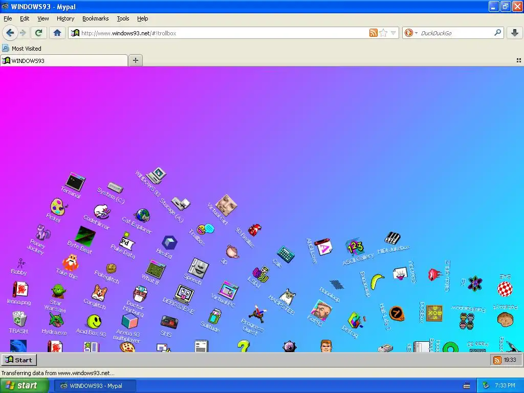Open the Piskel palette icon
524x393 pixels.
click(59, 207)
